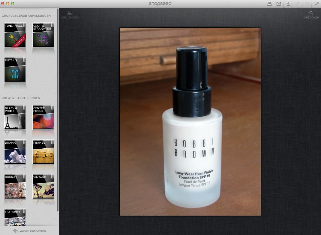
Task: Click the sidebar vertical scrollbar
Action: pyautogui.click(x=58, y=110)
